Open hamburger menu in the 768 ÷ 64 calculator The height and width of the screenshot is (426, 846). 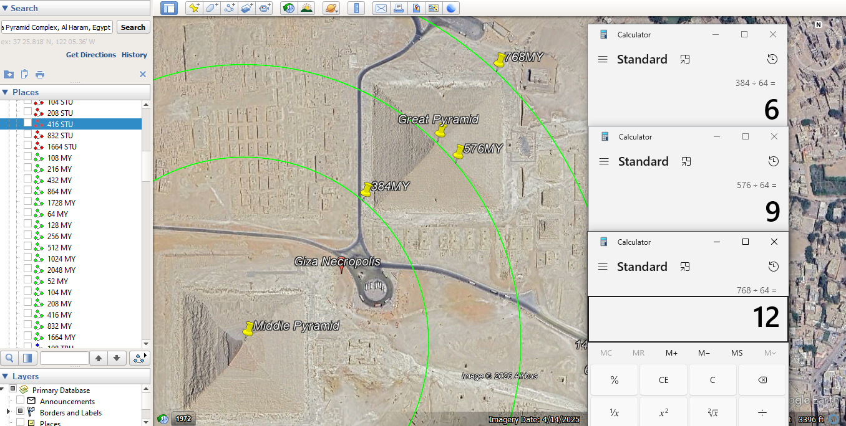tap(603, 267)
